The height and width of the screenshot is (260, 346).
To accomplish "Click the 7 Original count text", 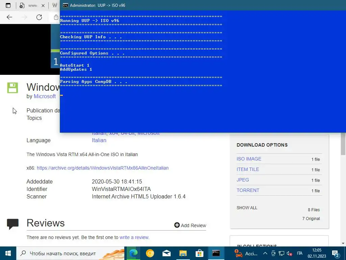I will click(x=311, y=219).
